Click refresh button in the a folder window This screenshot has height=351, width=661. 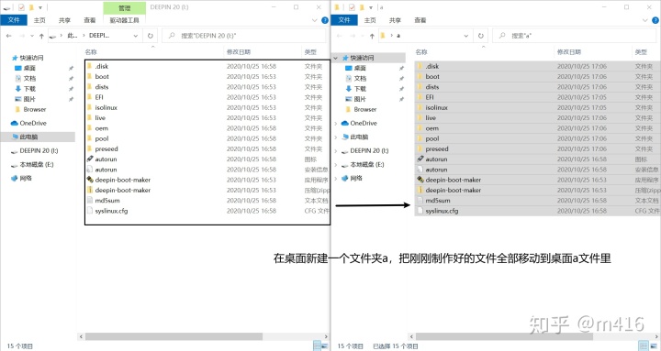tap(480, 36)
